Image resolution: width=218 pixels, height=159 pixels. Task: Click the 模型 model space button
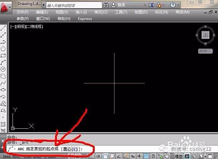[179, 157]
